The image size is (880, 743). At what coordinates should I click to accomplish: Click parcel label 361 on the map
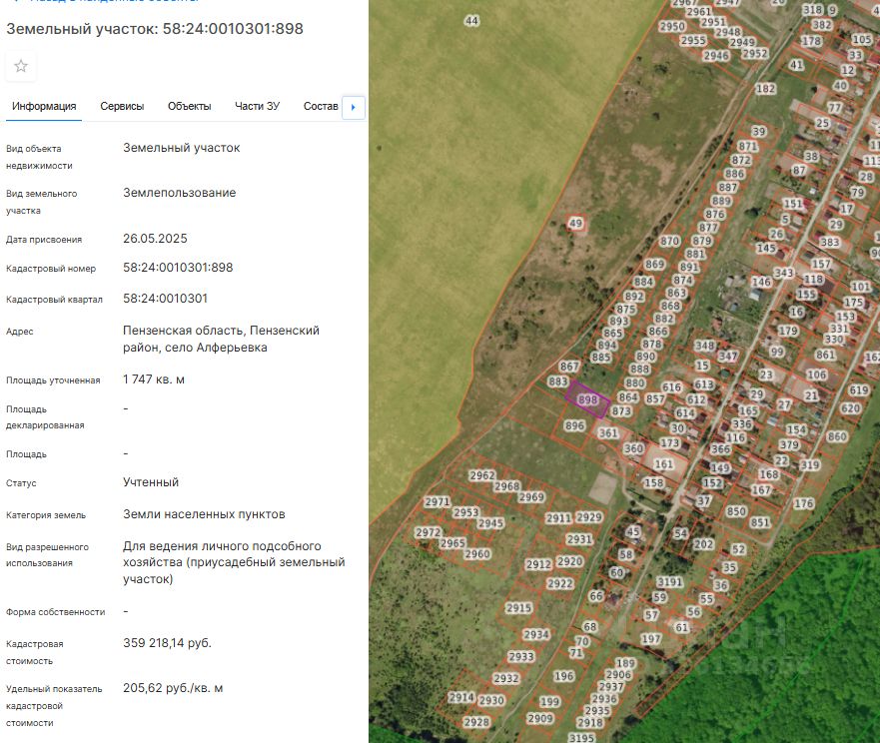pos(607,433)
